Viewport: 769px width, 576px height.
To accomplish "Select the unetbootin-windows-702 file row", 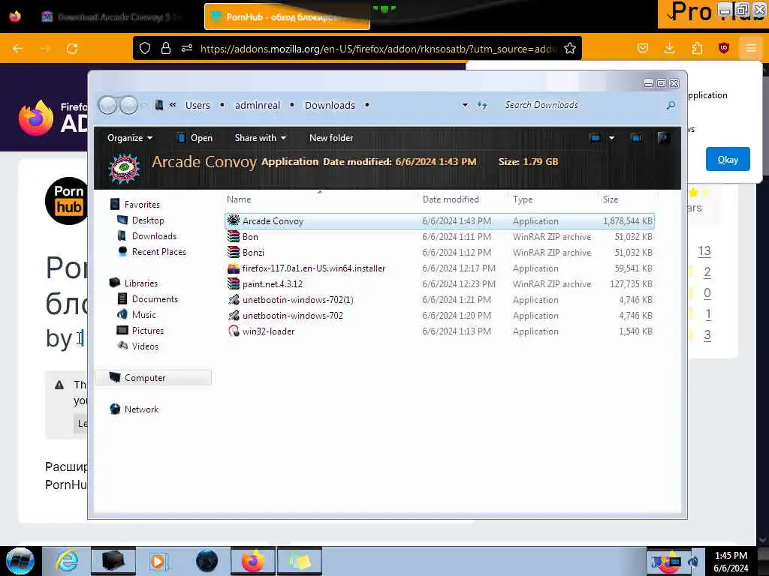I will pyautogui.click(x=440, y=316).
